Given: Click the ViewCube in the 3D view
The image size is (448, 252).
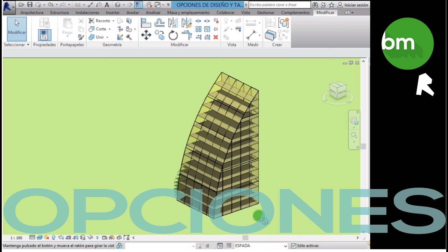Looking at the screenshot, I should [338, 91].
